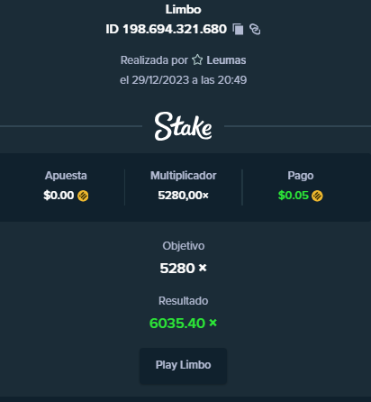Click the Multiplicador label
371x402 pixels.
tap(183, 176)
